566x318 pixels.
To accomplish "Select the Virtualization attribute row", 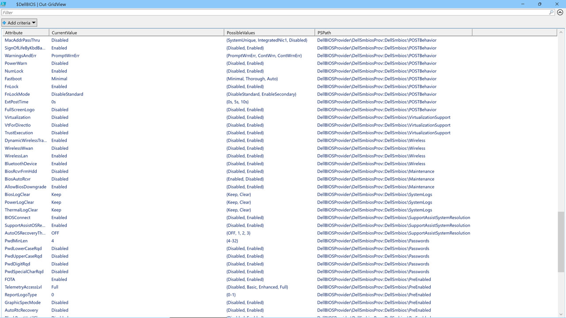I will pos(279,117).
